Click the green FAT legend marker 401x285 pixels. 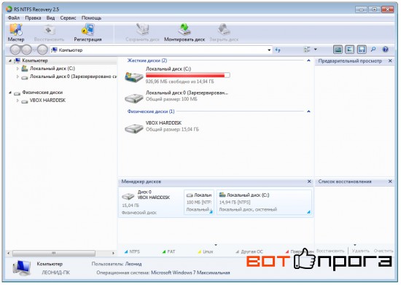pyautogui.click(x=164, y=251)
